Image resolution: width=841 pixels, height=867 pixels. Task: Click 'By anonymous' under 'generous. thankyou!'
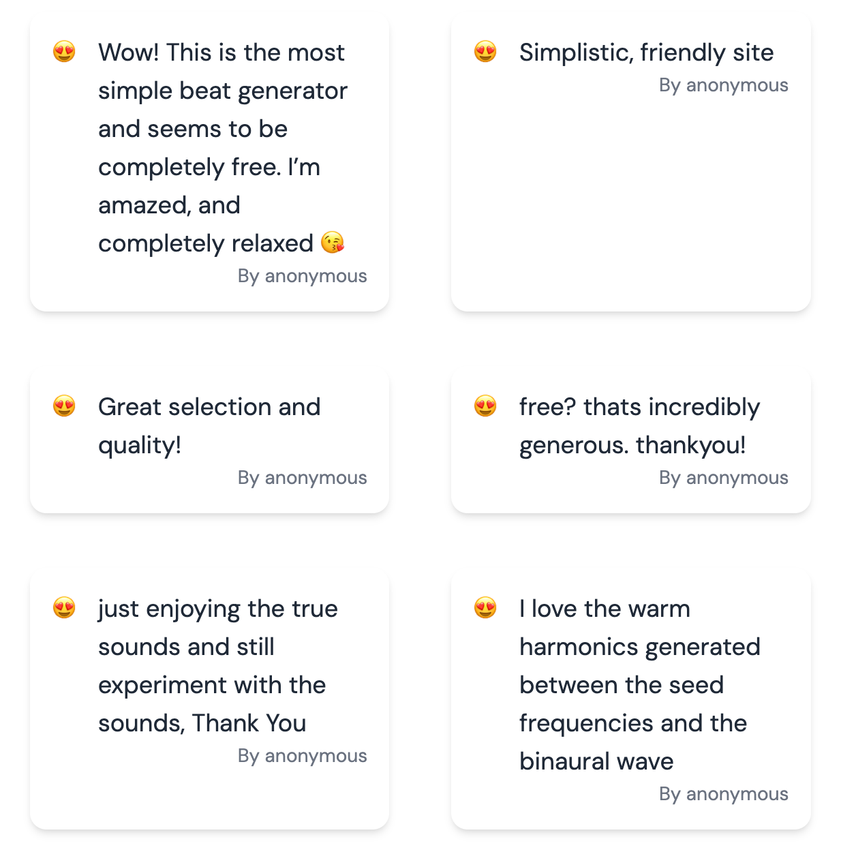(x=724, y=478)
